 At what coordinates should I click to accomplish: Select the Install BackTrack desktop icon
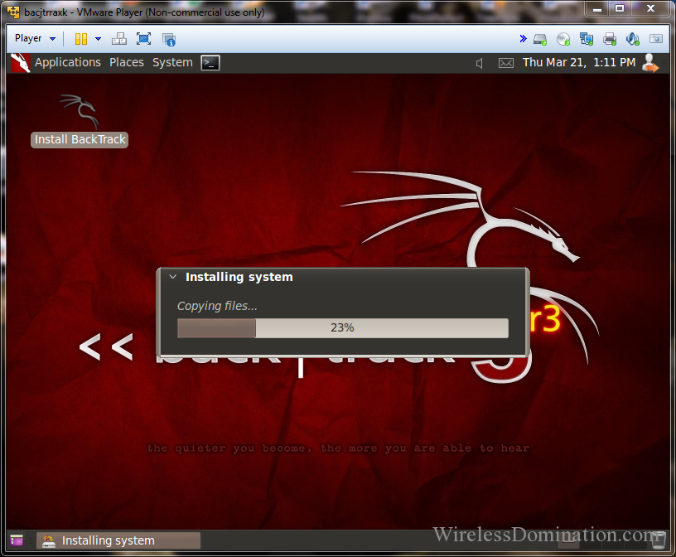point(80,111)
